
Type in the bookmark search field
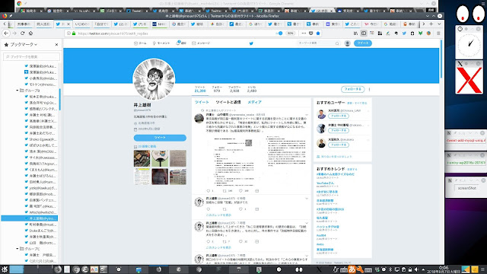pos(32,56)
